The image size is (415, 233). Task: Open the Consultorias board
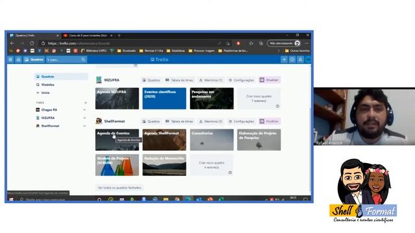pos(211,140)
